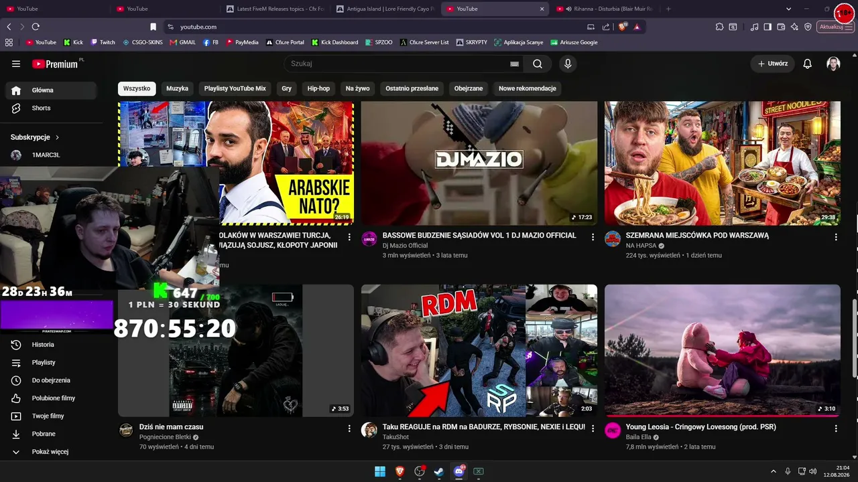The image size is (858, 482).
Task: Open the browser tab search dropdown arrow
Action: click(x=788, y=9)
